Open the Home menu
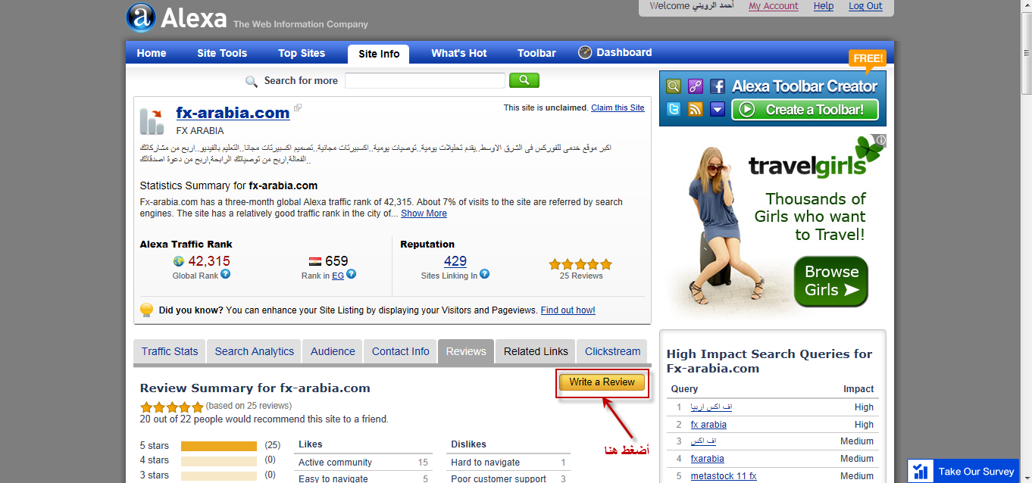This screenshot has height=483, width=1032. click(152, 53)
